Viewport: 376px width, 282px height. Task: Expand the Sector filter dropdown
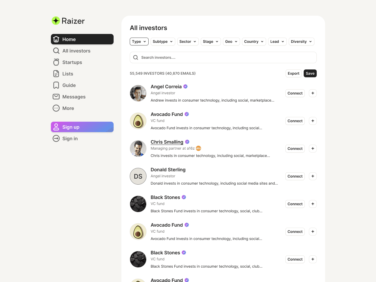188,42
